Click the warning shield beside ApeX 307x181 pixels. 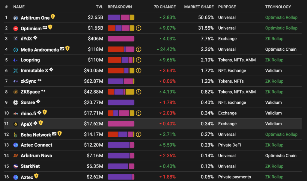(41, 123)
